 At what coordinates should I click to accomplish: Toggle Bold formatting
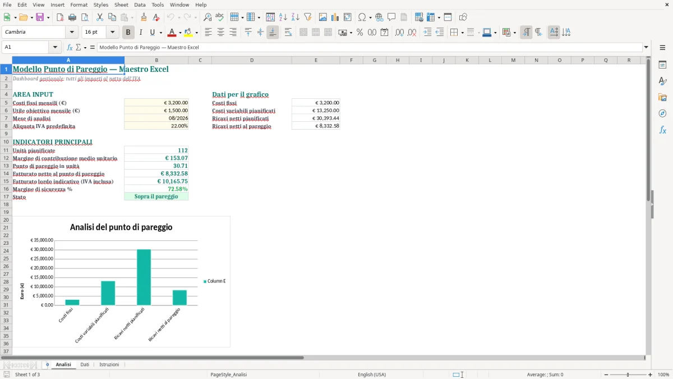(x=128, y=33)
